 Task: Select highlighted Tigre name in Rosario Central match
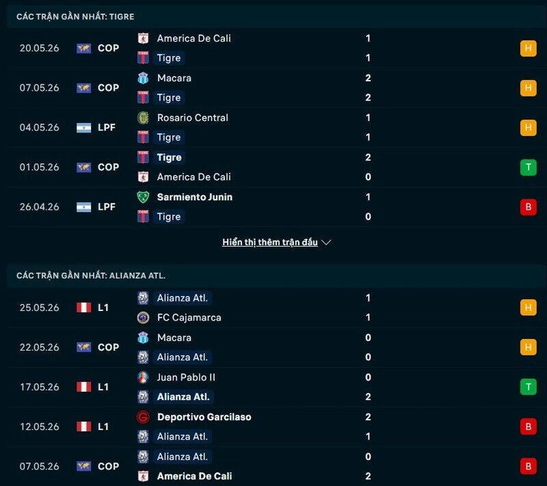(x=169, y=137)
